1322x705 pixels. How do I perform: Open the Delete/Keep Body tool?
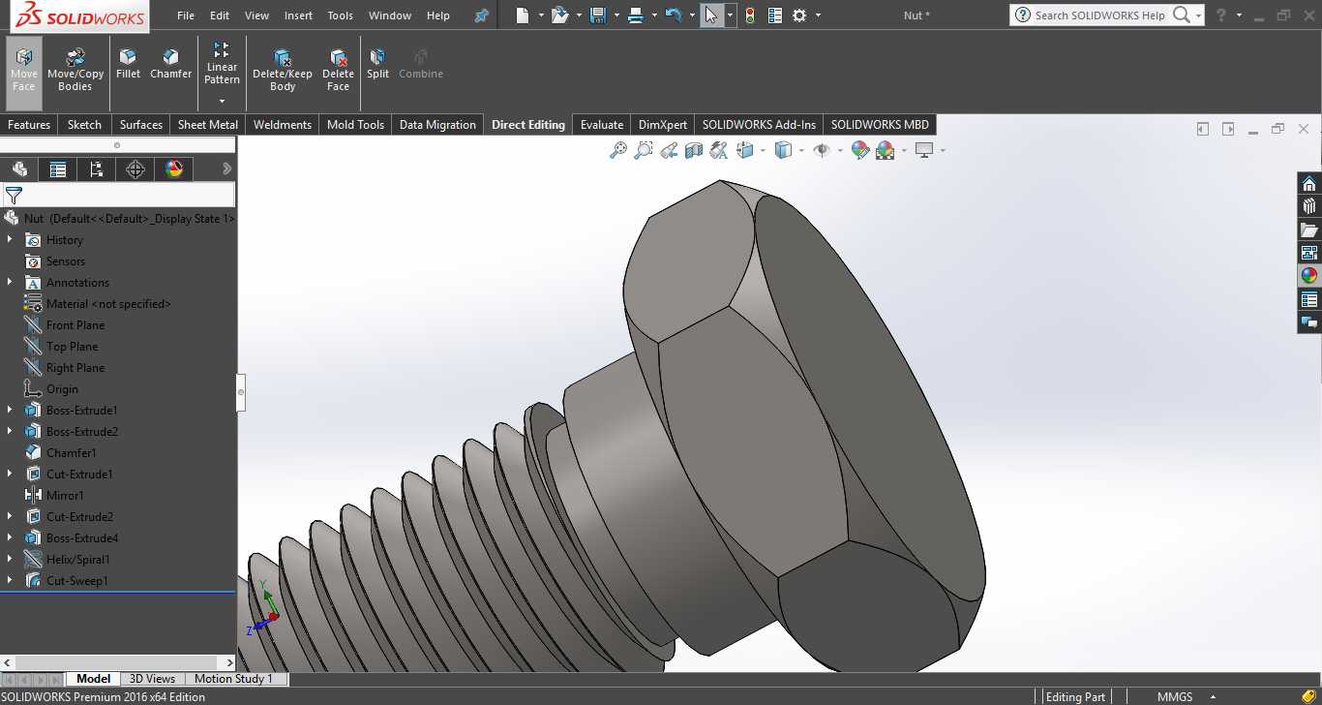coord(283,70)
